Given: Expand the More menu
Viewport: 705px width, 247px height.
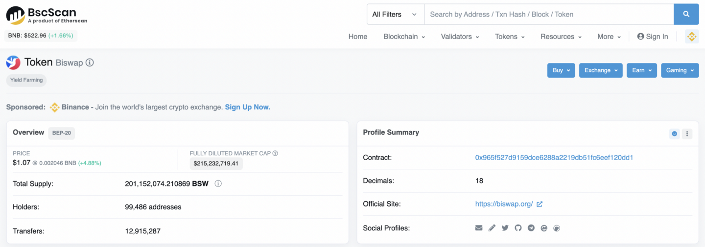Looking at the screenshot, I should (609, 37).
